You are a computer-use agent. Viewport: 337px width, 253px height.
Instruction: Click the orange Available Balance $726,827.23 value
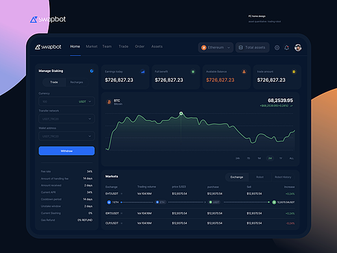[220, 80]
